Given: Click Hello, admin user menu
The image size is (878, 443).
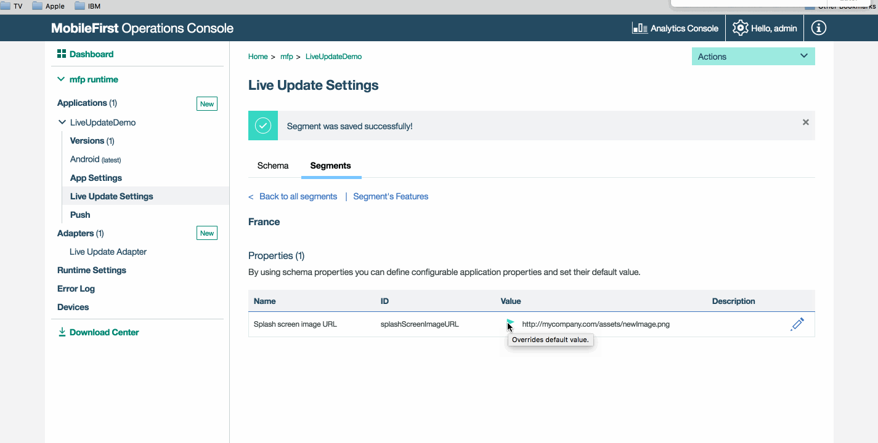Looking at the screenshot, I should pyautogui.click(x=774, y=28).
